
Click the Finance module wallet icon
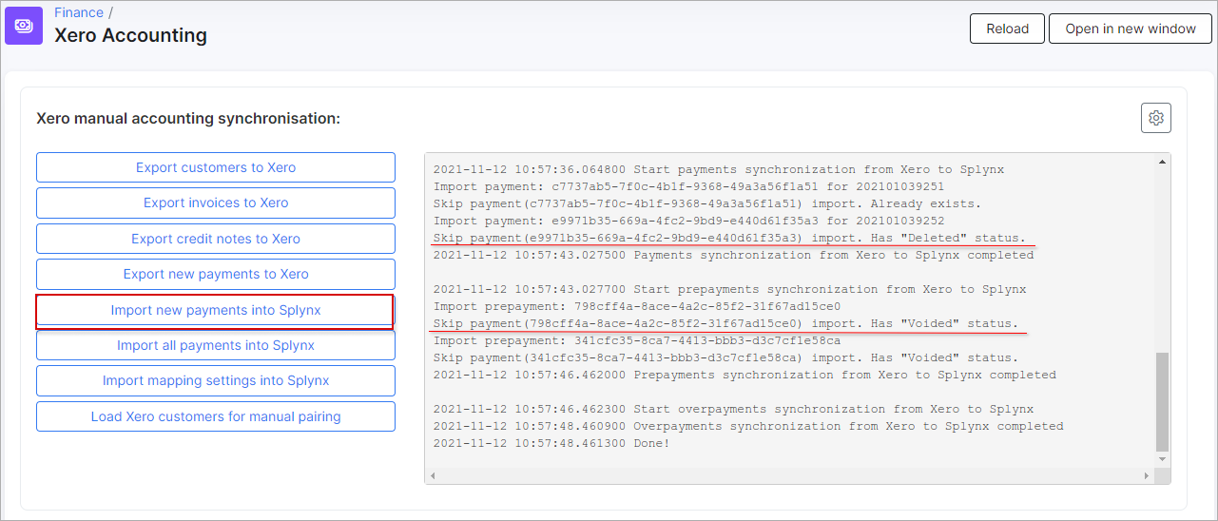click(x=24, y=26)
